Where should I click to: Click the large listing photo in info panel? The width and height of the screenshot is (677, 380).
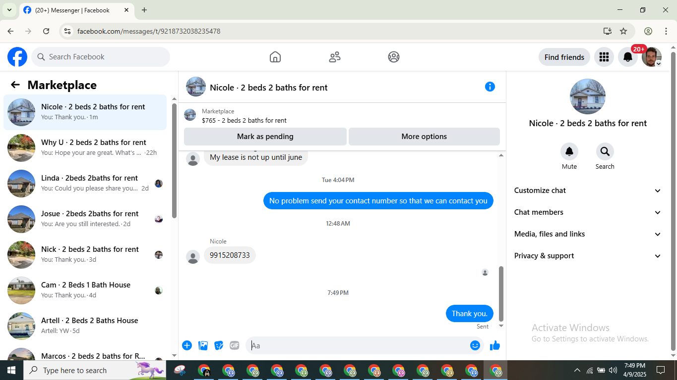pos(588,96)
